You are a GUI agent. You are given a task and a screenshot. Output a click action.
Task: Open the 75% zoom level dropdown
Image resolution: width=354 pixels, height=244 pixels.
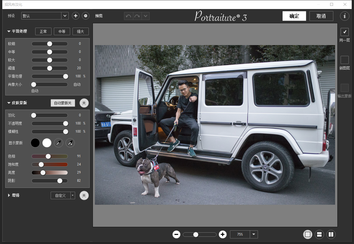tap(254, 234)
